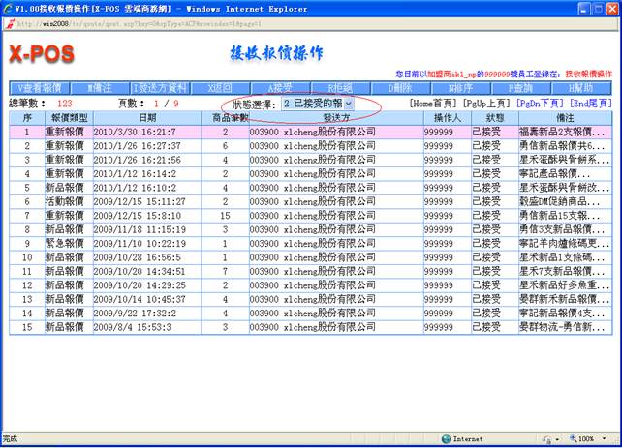The height and width of the screenshot is (448, 622).
Task: Click the A接受 accept button
Action: pos(280,87)
